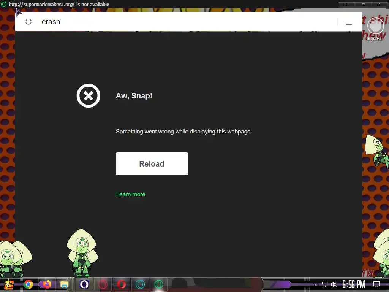Click the Aw, Snap error X icon

[88, 95]
